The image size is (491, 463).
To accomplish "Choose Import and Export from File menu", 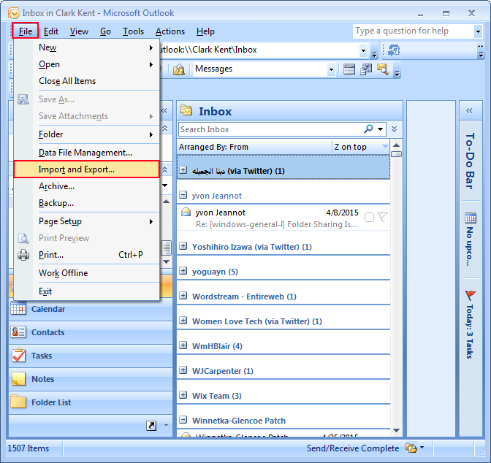I will (87, 169).
